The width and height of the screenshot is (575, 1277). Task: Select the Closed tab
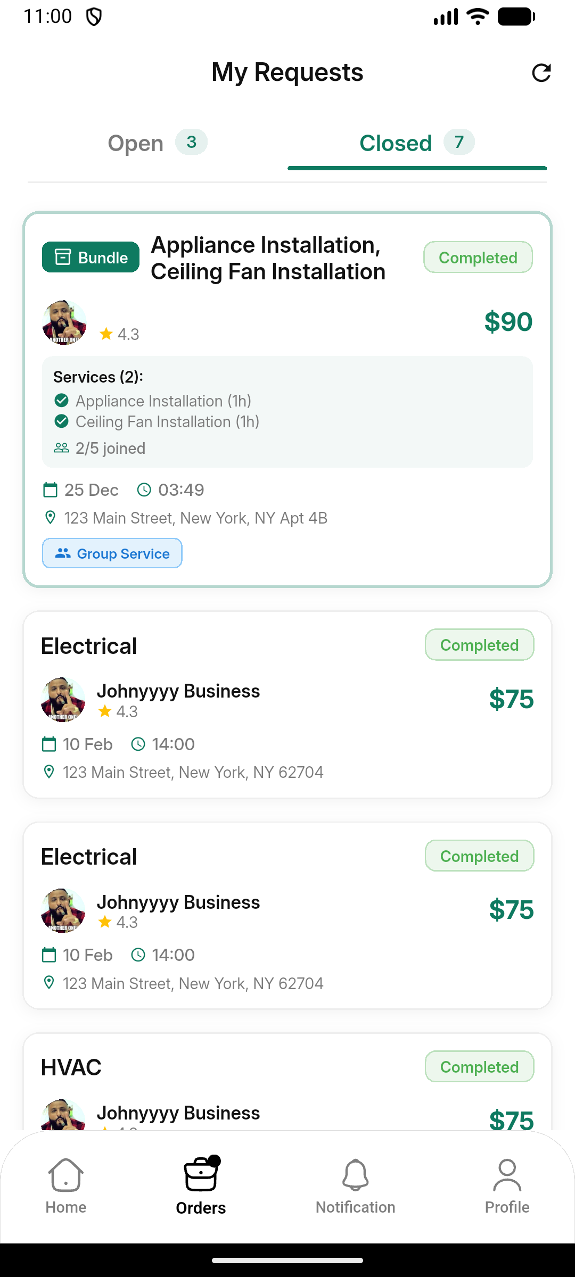coord(416,143)
